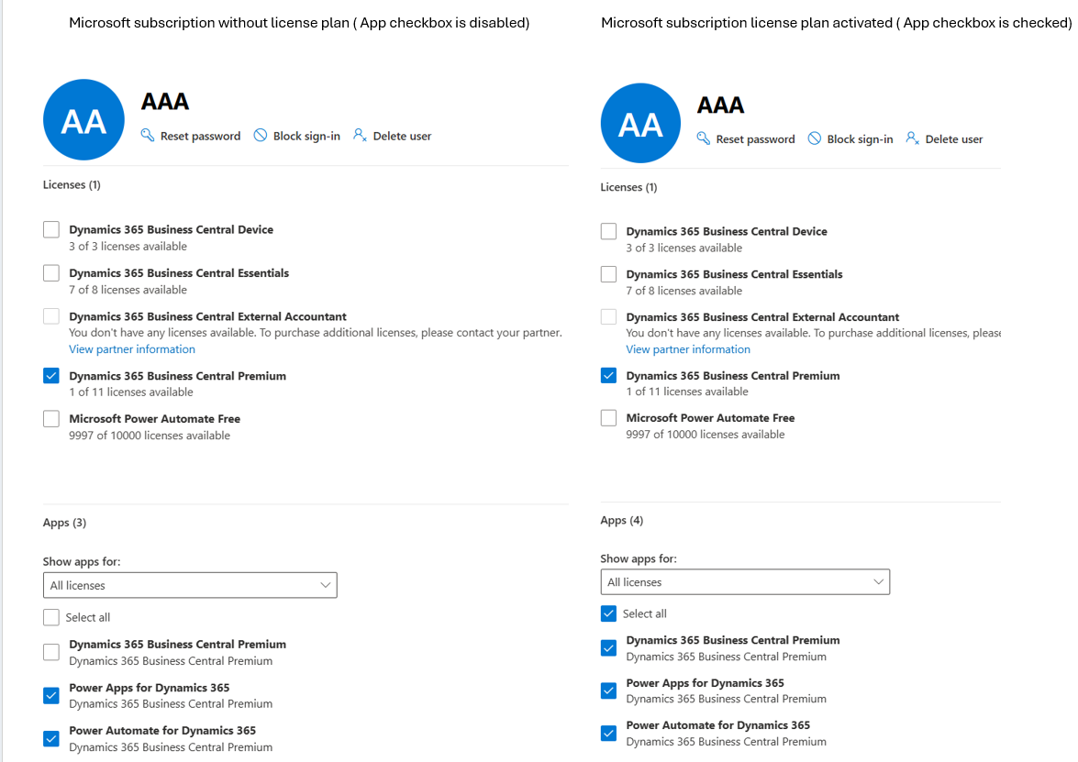Enable Microsoft Power Automate Free, right panel
This screenshot has width=1078, height=762.
tap(608, 418)
